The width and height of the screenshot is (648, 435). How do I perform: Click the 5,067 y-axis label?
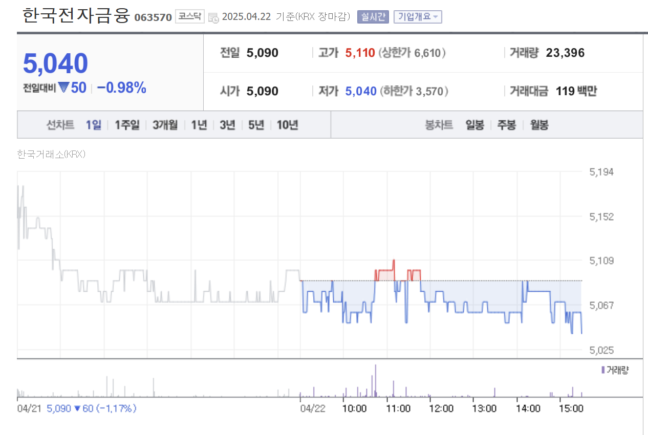tap(601, 306)
